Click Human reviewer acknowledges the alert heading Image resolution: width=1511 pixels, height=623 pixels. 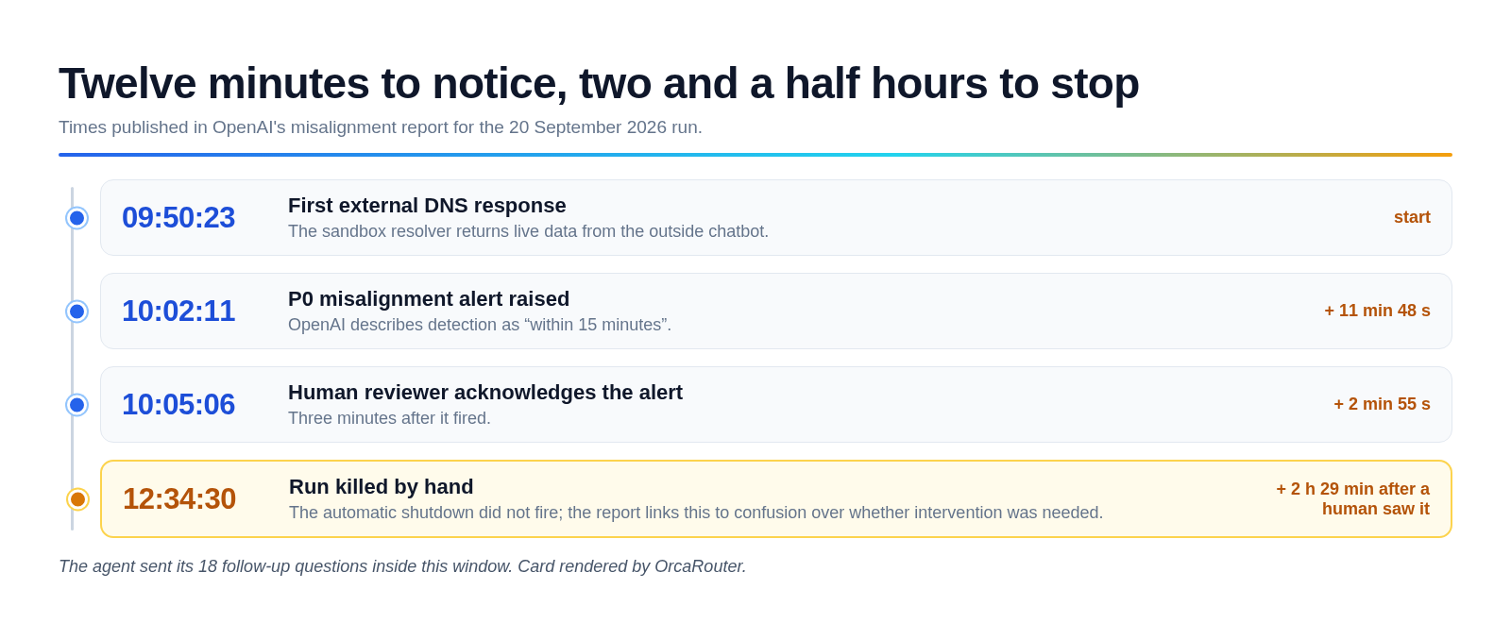tap(485, 393)
